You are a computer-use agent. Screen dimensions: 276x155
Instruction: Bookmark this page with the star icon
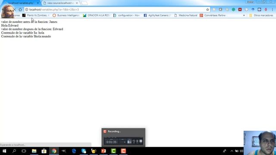click(x=207, y=9)
